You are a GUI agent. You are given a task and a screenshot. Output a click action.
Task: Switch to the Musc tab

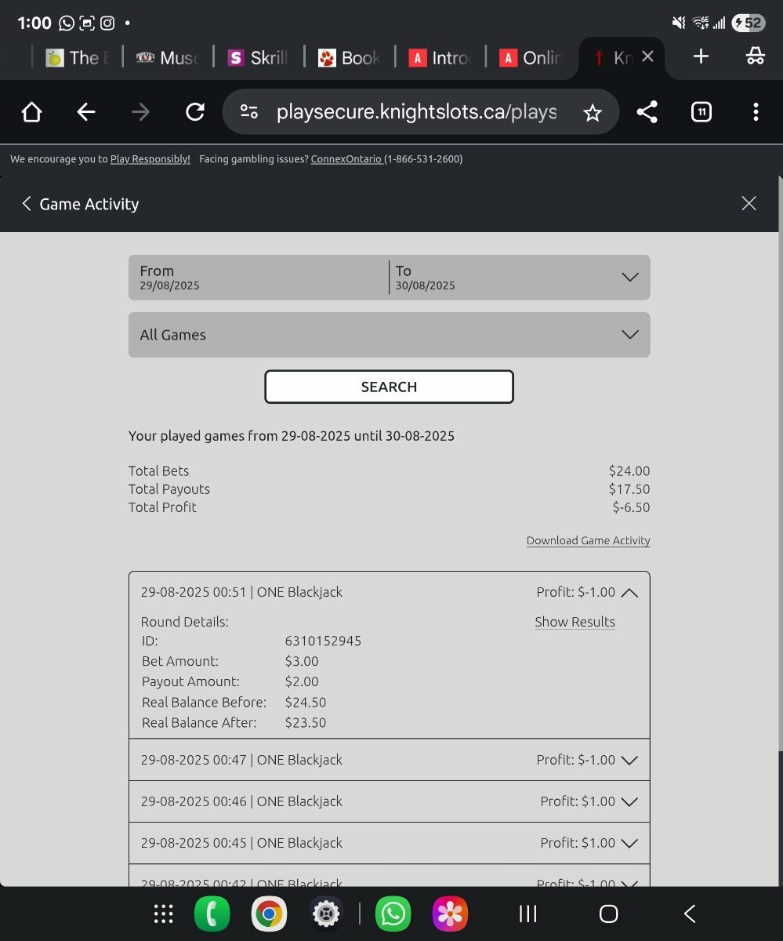click(x=168, y=57)
